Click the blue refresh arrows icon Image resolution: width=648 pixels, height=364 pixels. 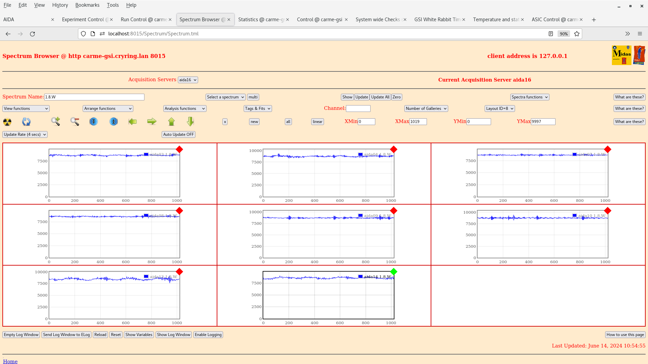point(26,122)
